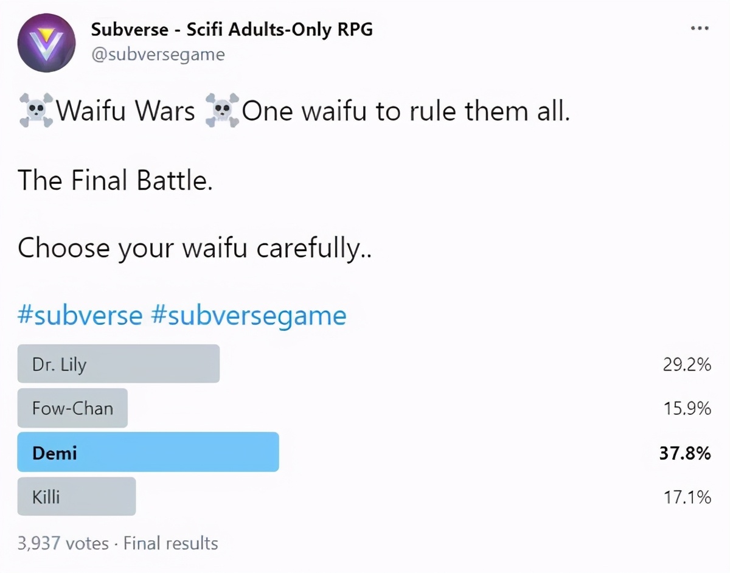Select the Fow-Chan poll option
The image size is (730, 573).
(x=72, y=408)
